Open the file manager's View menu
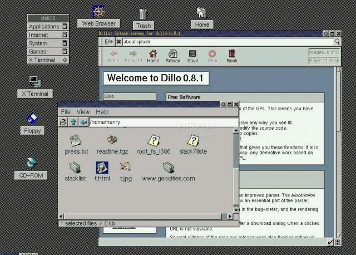This screenshot has height=255, width=356. [83, 112]
